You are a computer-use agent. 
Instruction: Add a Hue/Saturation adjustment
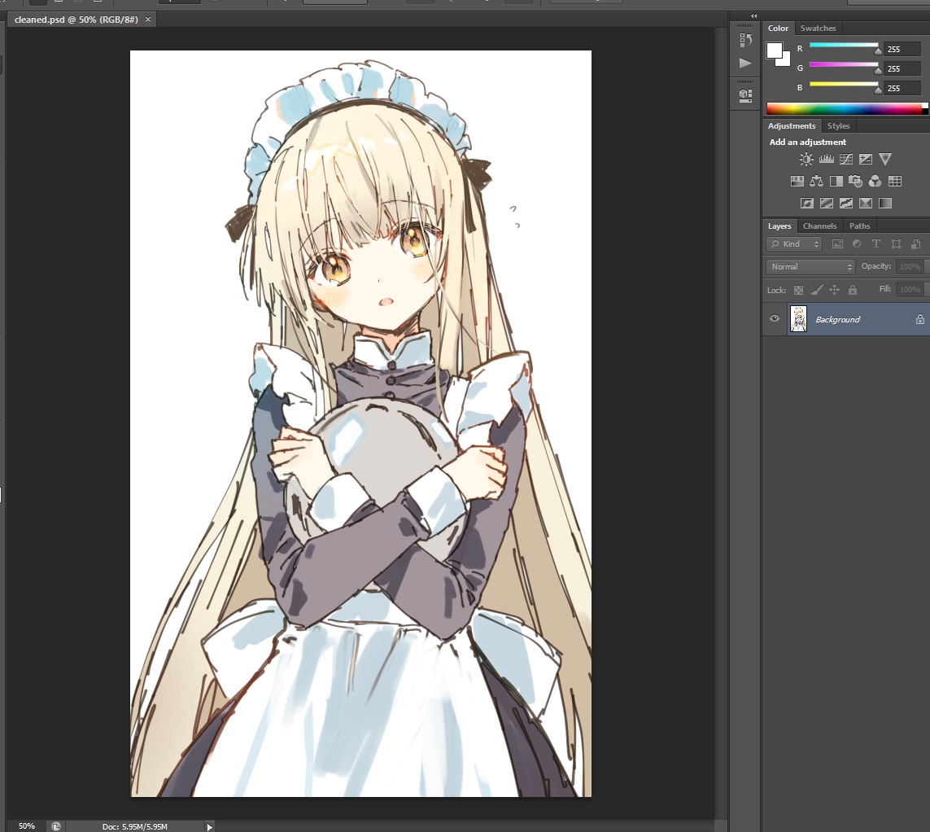click(x=797, y=181)
